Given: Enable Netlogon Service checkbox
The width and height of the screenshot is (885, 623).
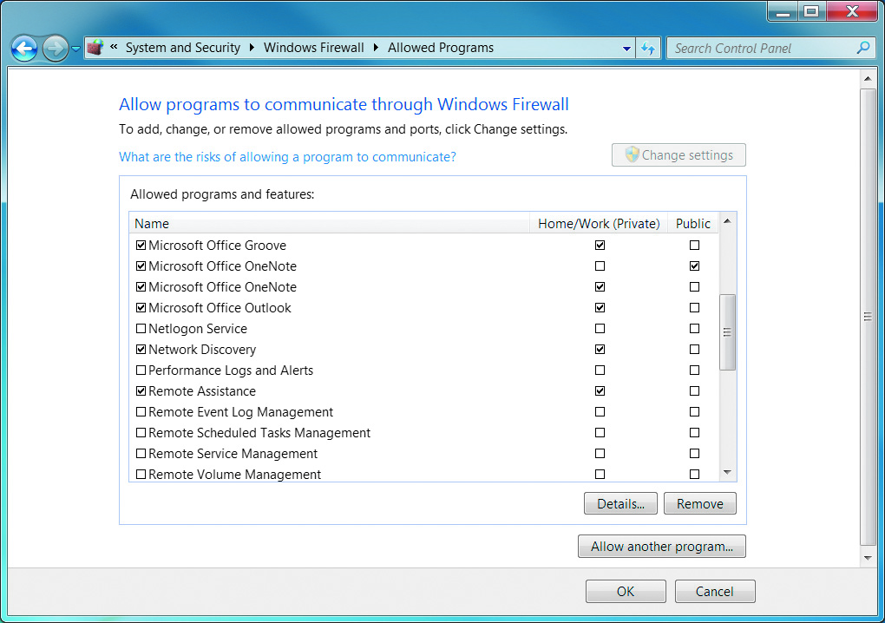Looking at the screenshot, I should [141, 329].
